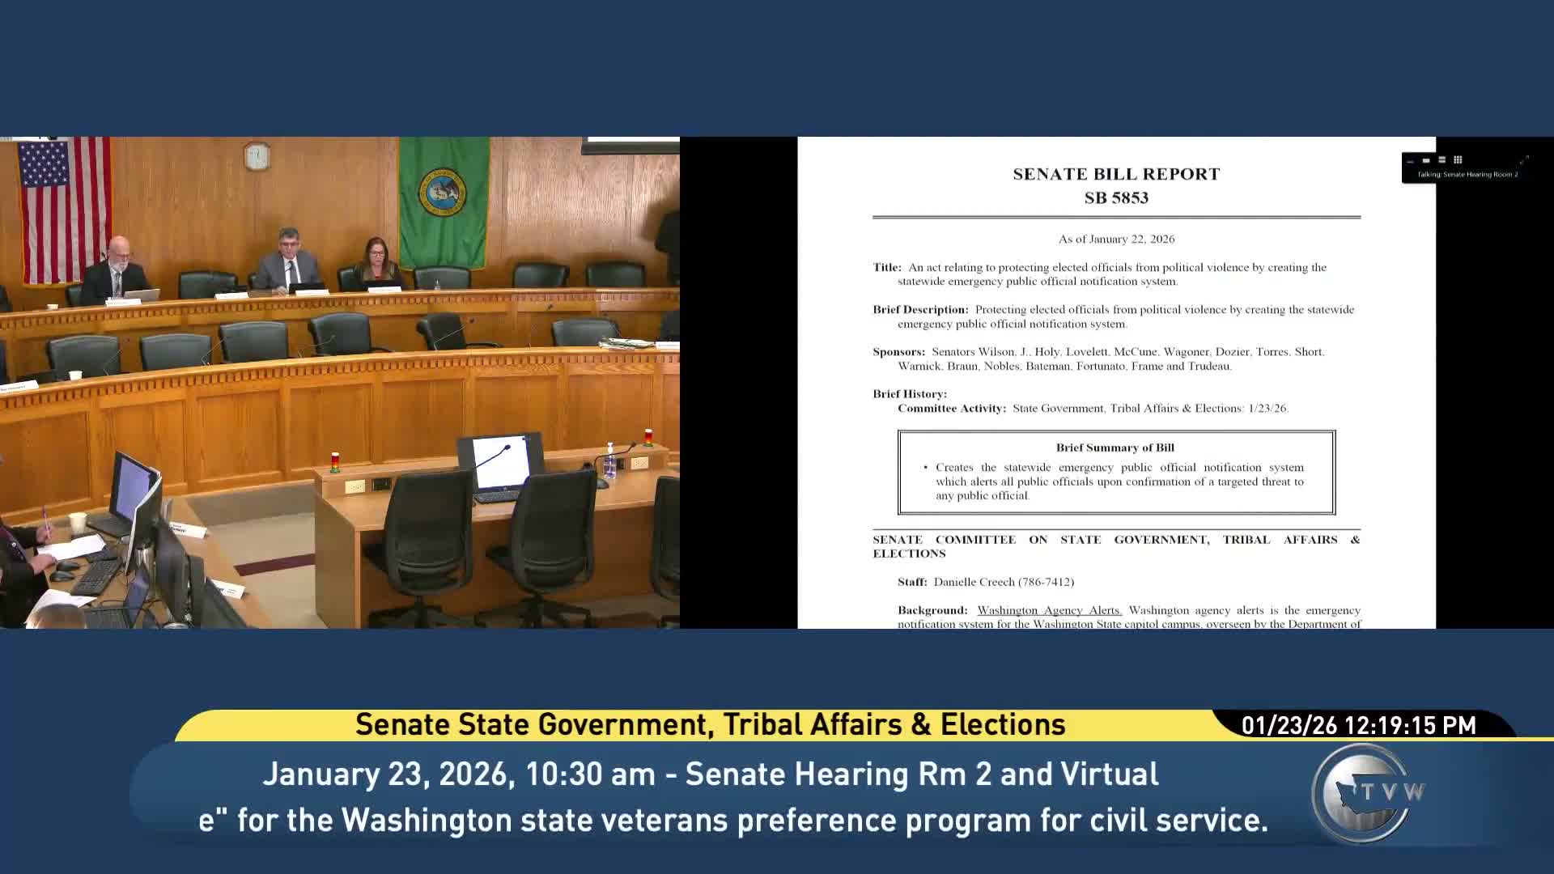Select the hearing room camera feed
Screen dimensions: 1554x874
tap(340, 380)
